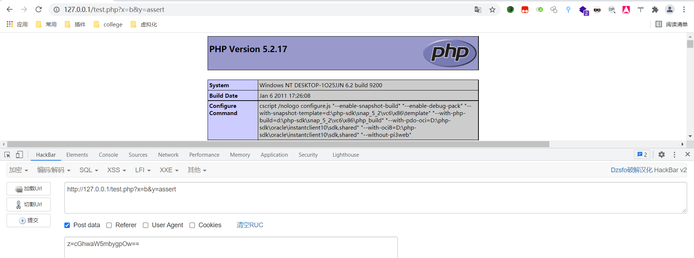Switch to the Sources tab
This screenshot has width=694, height=258.
[x=138, y=155]
